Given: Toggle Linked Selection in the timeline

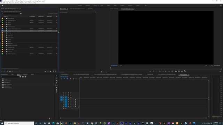Looking at the screenshot, I should [67, 79].
